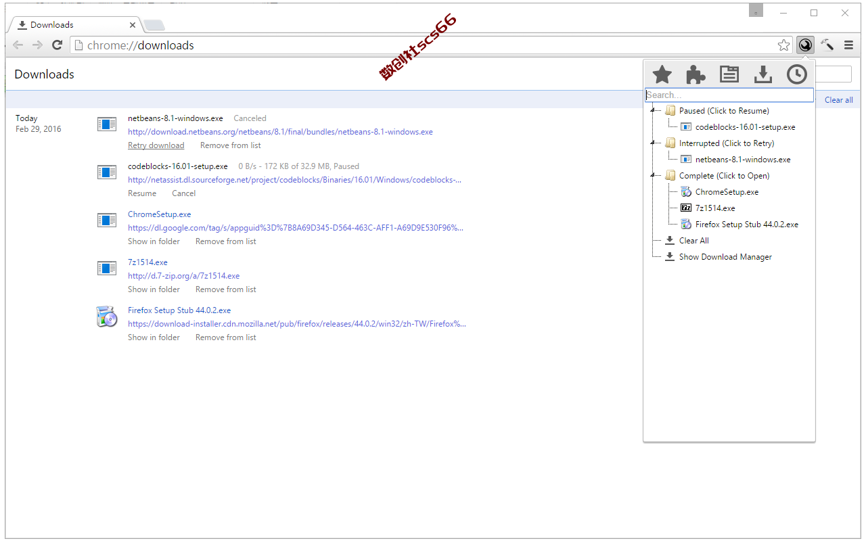866x541 pixels.
Task: Reload the downloads page
Action: [x=58, y=45]
